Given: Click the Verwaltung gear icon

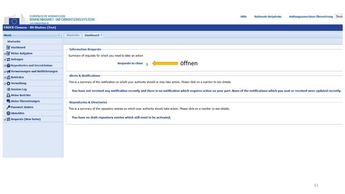Looking at the screenshot, I should (x=8, y=83).
